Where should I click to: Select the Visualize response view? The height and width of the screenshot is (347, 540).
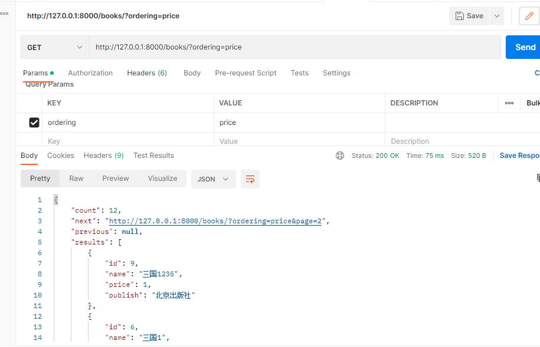(162, 179)
